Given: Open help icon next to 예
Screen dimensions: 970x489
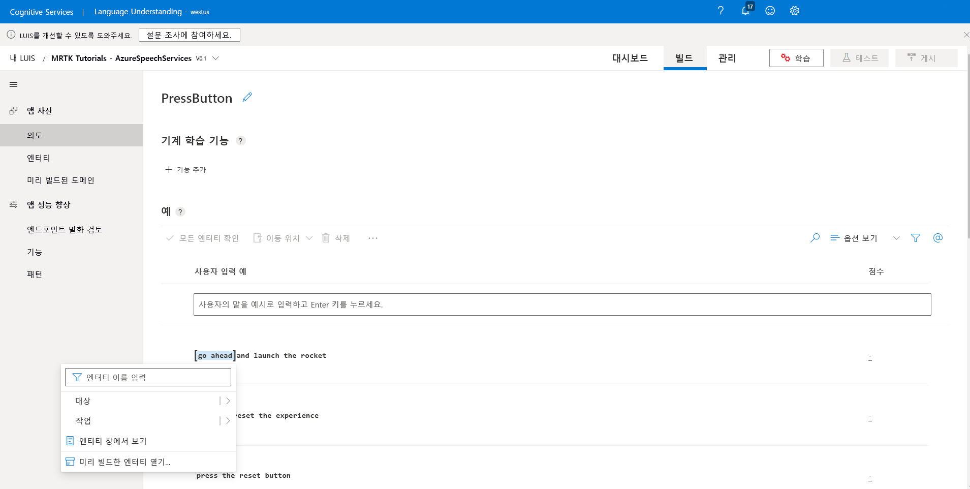Looking at the screenshot, I should [180, 212].
